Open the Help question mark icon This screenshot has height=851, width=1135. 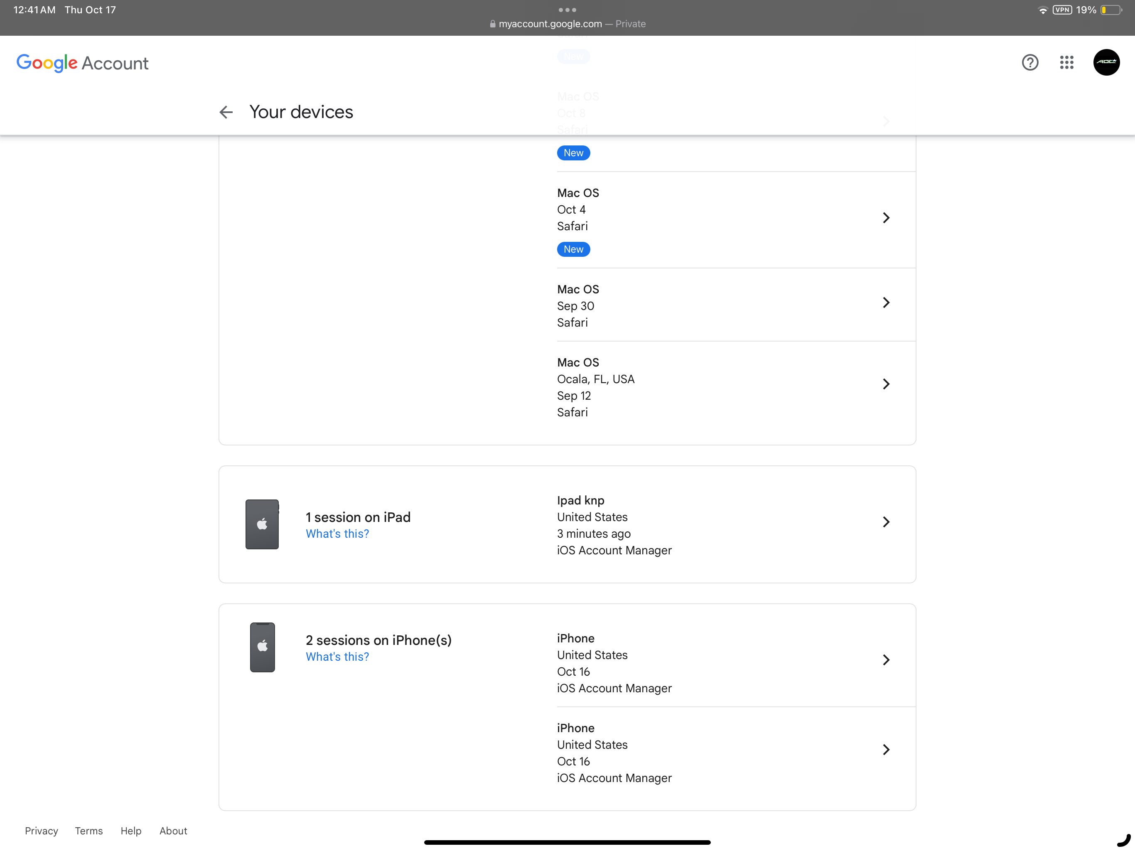[1030, 63]
